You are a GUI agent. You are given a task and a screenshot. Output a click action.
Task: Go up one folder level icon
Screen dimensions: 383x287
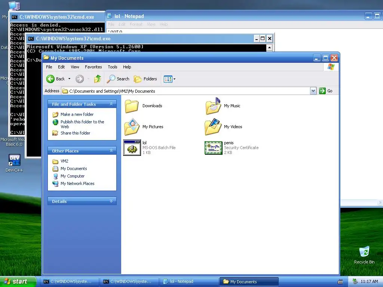(98, 79)
